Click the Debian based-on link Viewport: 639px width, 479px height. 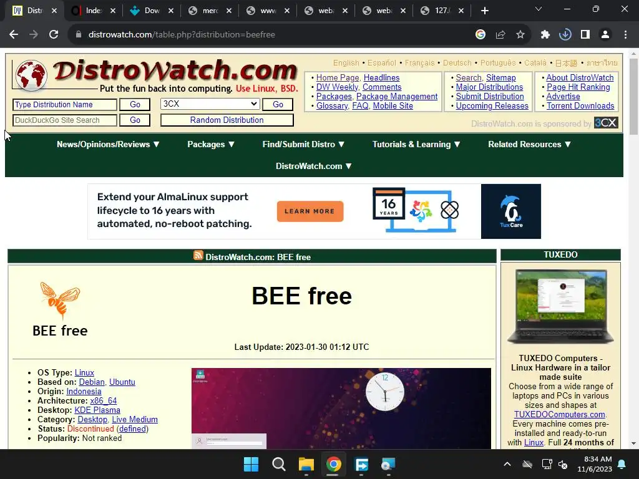tap(92, 382)
